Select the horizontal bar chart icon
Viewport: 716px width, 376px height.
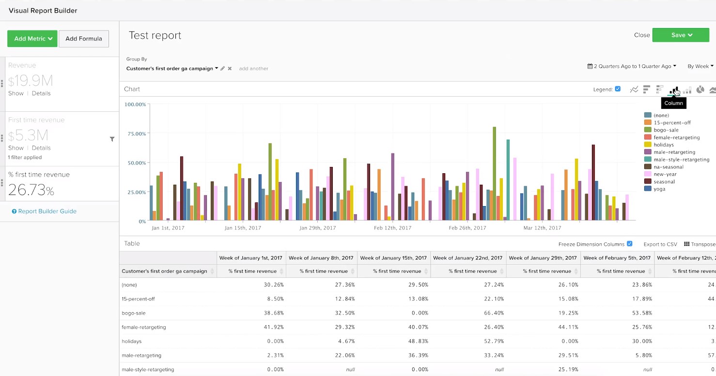click(x=646, y=89)
